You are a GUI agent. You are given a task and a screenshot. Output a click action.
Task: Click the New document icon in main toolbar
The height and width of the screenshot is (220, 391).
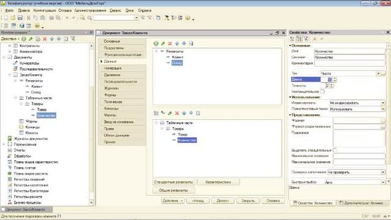point(6,18)
